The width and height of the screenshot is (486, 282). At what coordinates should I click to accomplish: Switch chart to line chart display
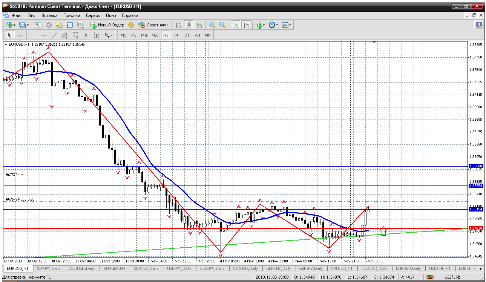(199, 25)
